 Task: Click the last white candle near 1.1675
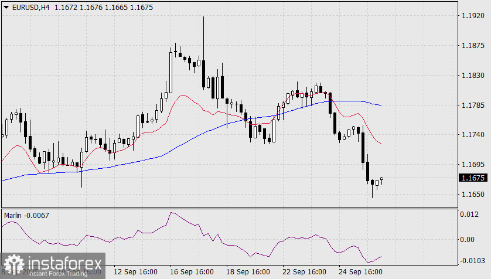(381, 179)
